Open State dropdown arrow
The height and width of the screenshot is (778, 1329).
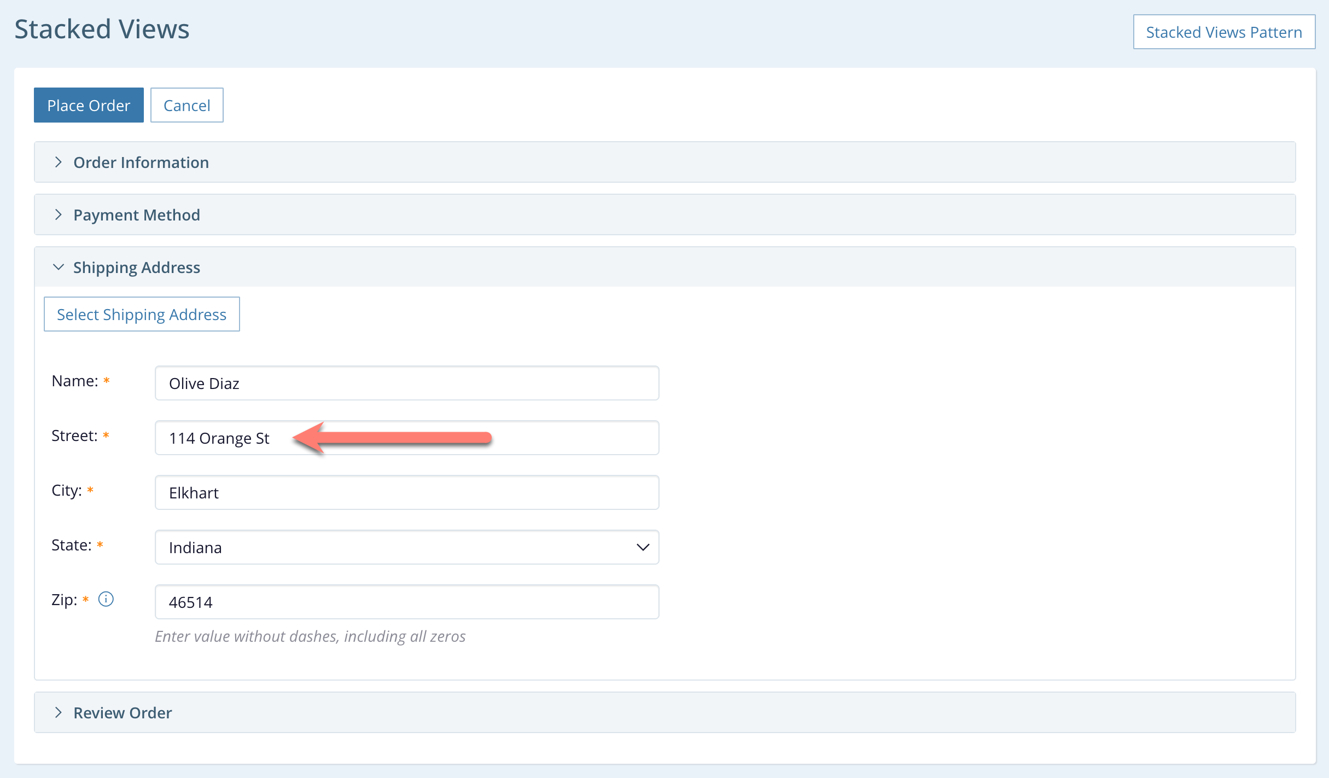[643, 547]
